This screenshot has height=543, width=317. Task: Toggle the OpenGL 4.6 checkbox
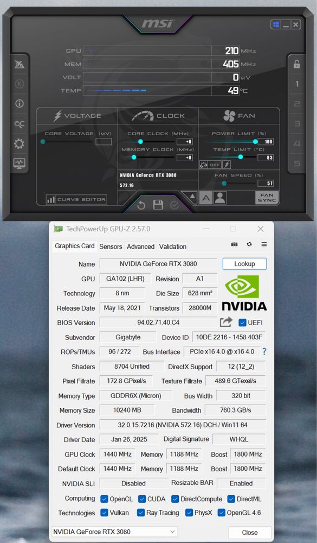click(221, 513)
